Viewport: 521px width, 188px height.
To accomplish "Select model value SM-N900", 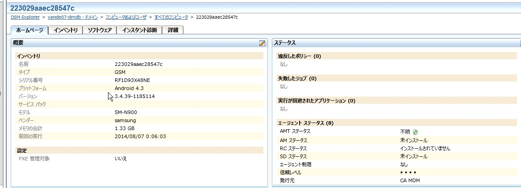I will pyautogui.click(x=125, y=112).
